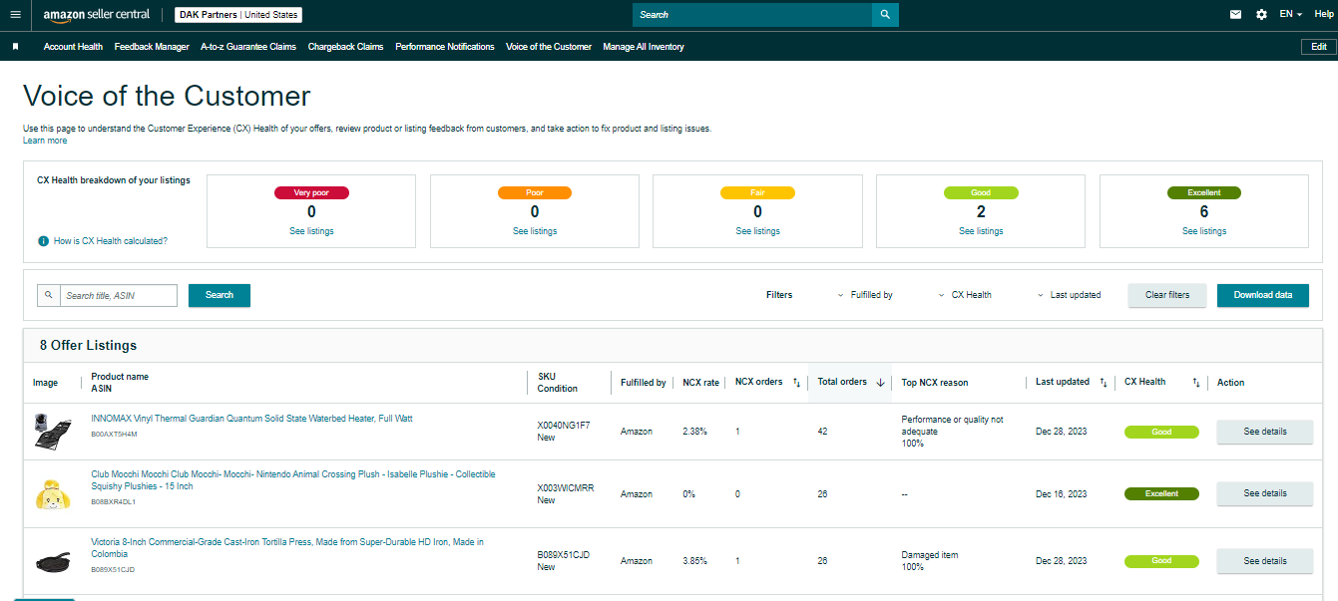Click ASIN B00AXT5H4M text
Screen dimensions: 1338x601
(x=114, y=435)
